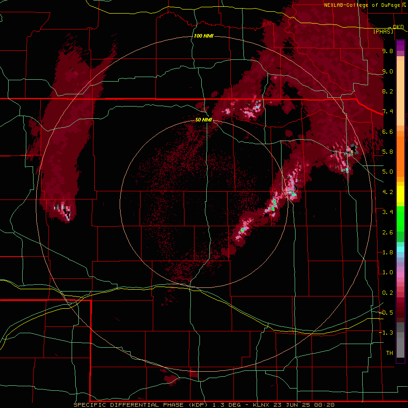The height and width of the screenshot is (408, 408).
Task: Click the 23 JUN 25 date text
Action: (x=292, y=405)
